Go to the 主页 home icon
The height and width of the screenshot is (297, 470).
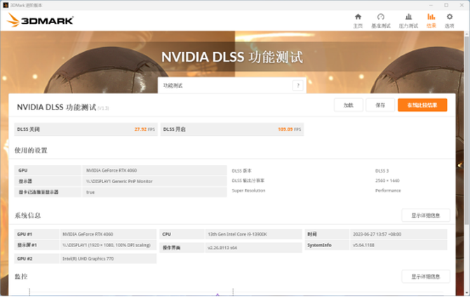pyautogui.click(x=358, y=20)
